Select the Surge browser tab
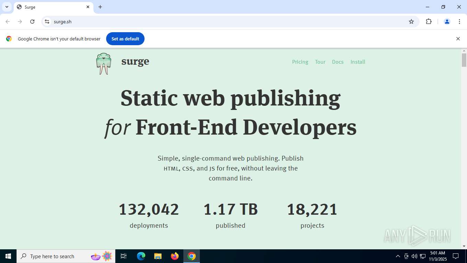The height and width of the screenshot is (263, 467). click(53, 7)
